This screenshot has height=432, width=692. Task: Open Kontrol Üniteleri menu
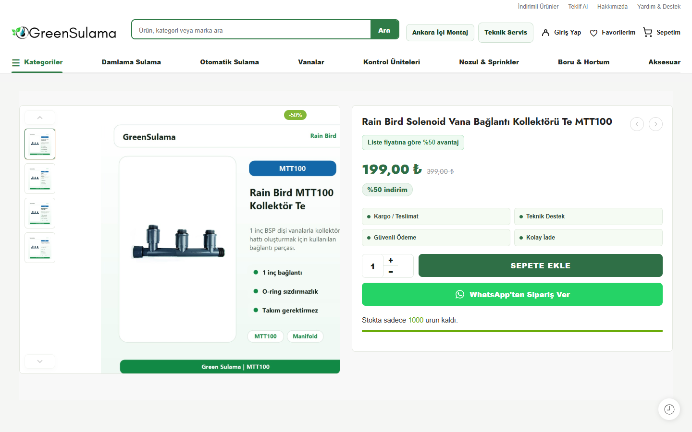click(x=392, y=62)
